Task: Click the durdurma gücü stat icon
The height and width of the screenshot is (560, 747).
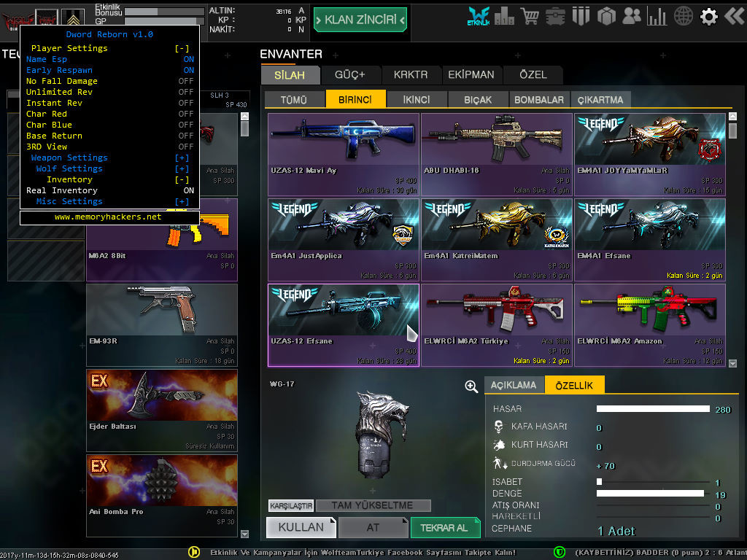Action: click(x=499, y=463)
